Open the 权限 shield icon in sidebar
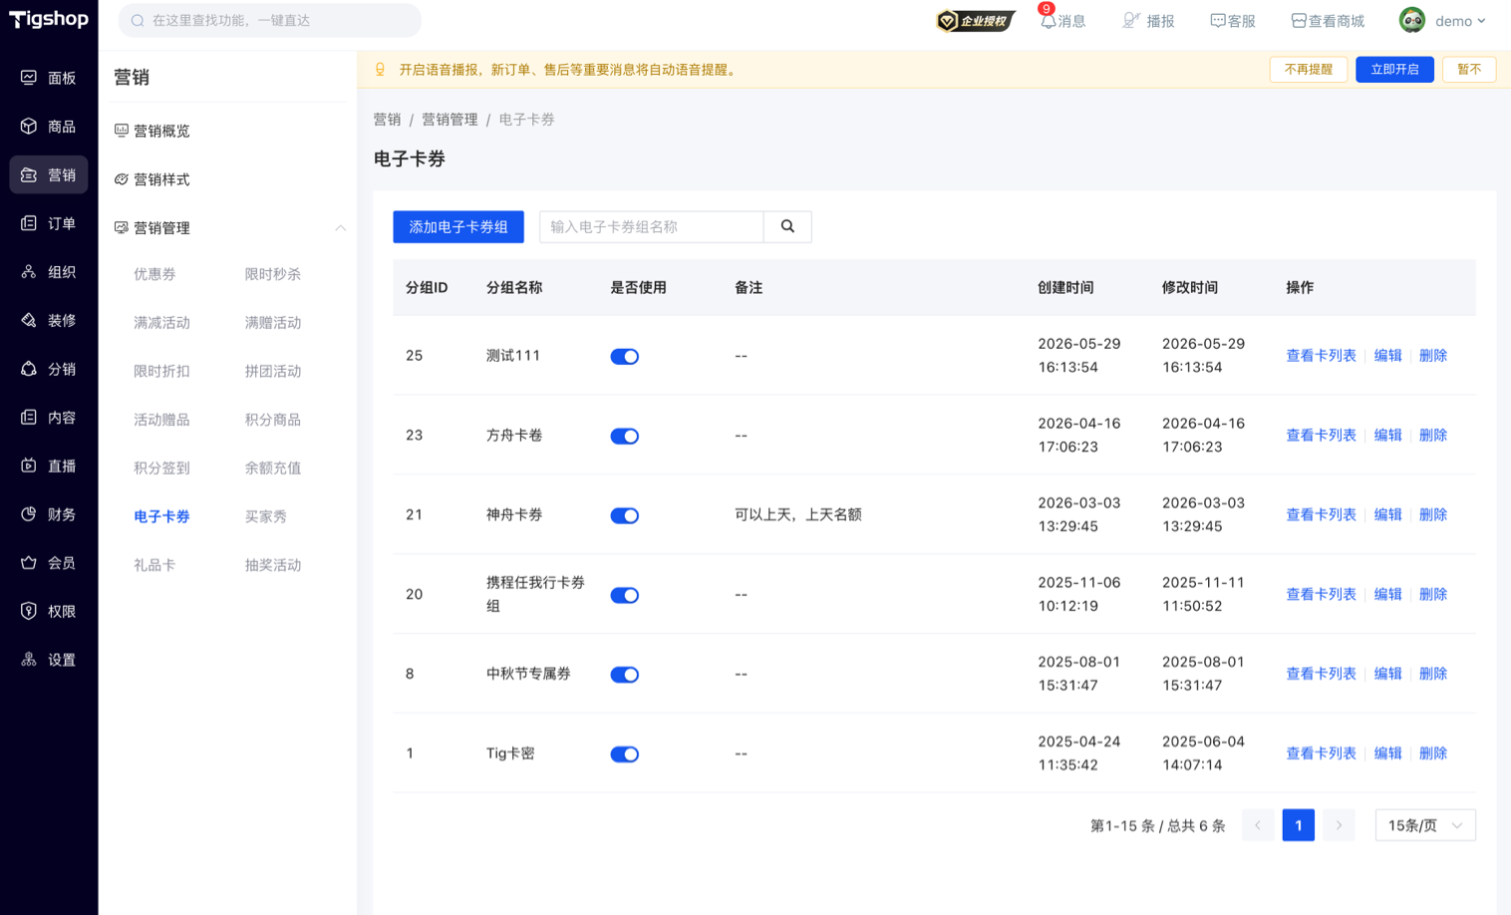Screen dimensions: 1511x915 click(x=29, y=611)
